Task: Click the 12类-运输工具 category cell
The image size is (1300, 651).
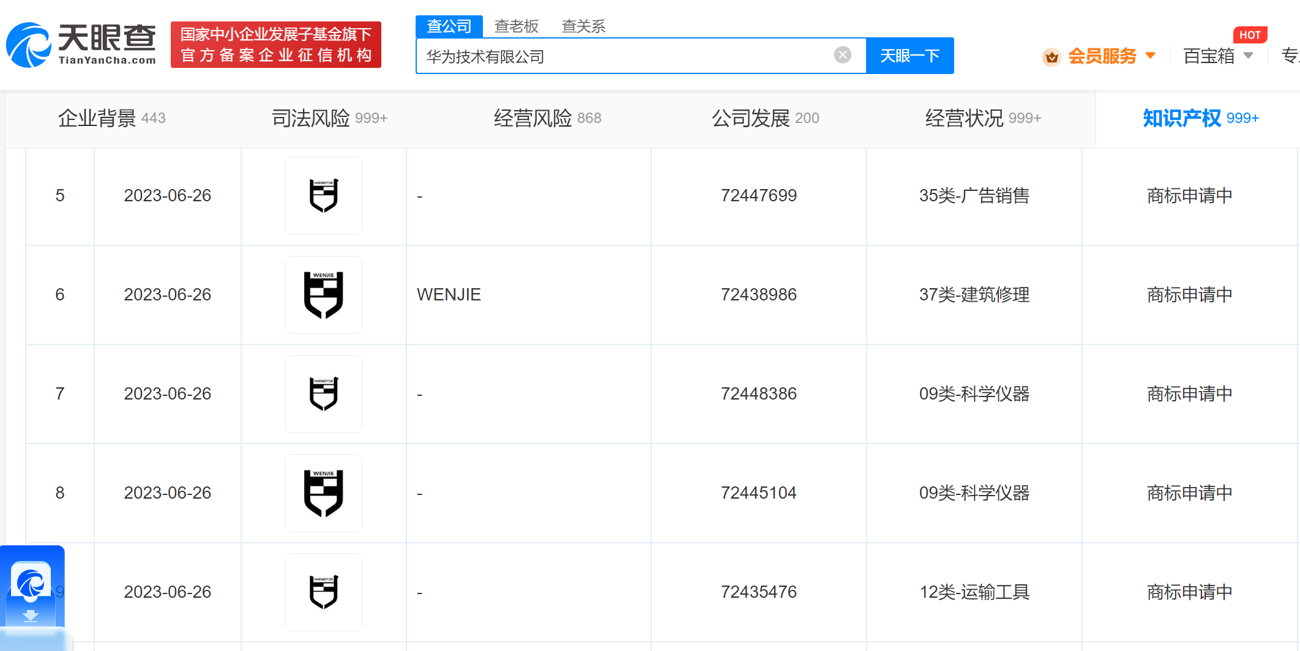Action: tap(974, 592)
